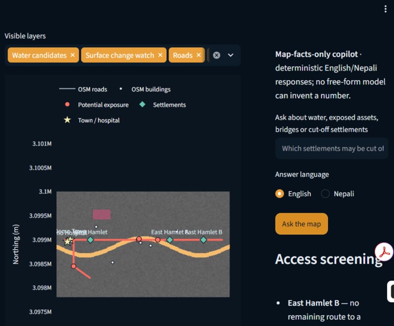Click the Visible layers label
The image size is (394, 326).
coord(25,36)
